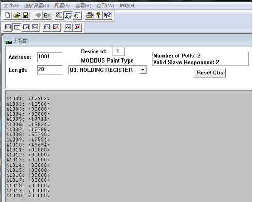Open the data definition view icon
Viewport: 253px width, 202px height.
[x=59, y=15]
